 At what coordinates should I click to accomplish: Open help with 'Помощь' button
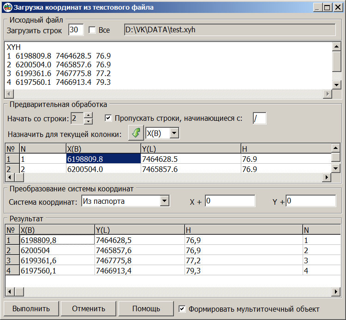pos(146,309)
